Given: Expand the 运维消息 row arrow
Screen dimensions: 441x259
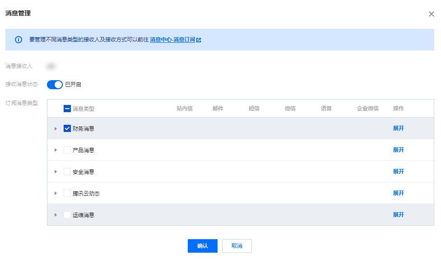Looking at the screenshot, I should 56,215.
